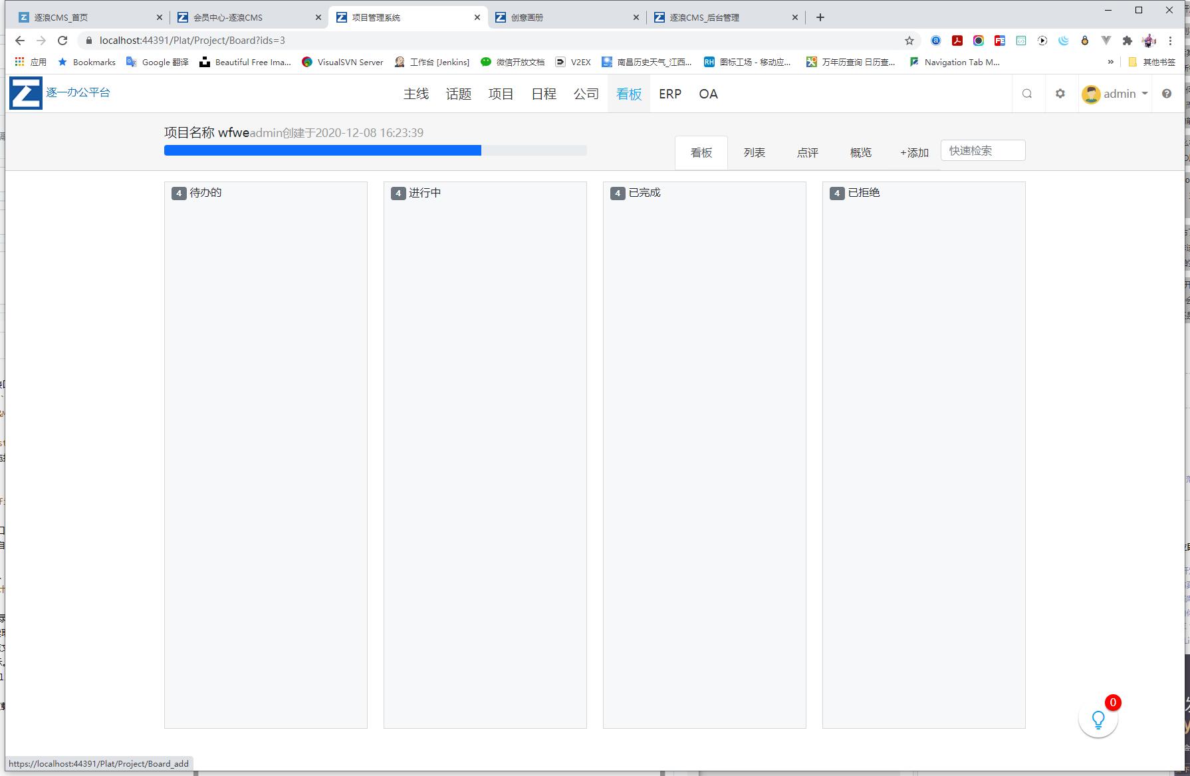Viewport: 1190px width, 776px height.
Task: Expand hidden bookmarks with the chevron
Action: [1110, 62]
